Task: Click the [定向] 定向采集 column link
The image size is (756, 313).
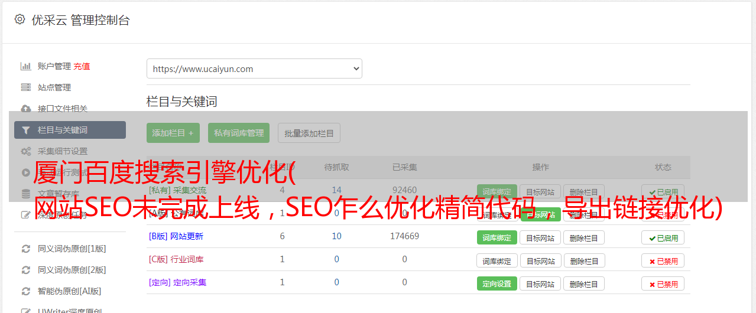Action: coord(178,282)
